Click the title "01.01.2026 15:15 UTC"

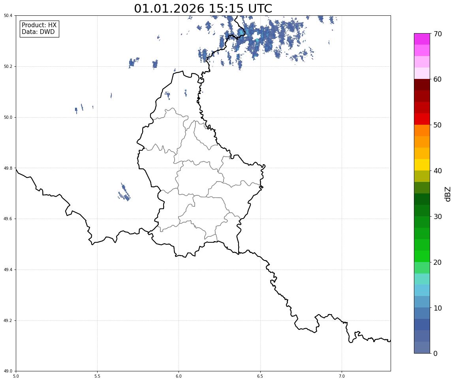point(203,8)
